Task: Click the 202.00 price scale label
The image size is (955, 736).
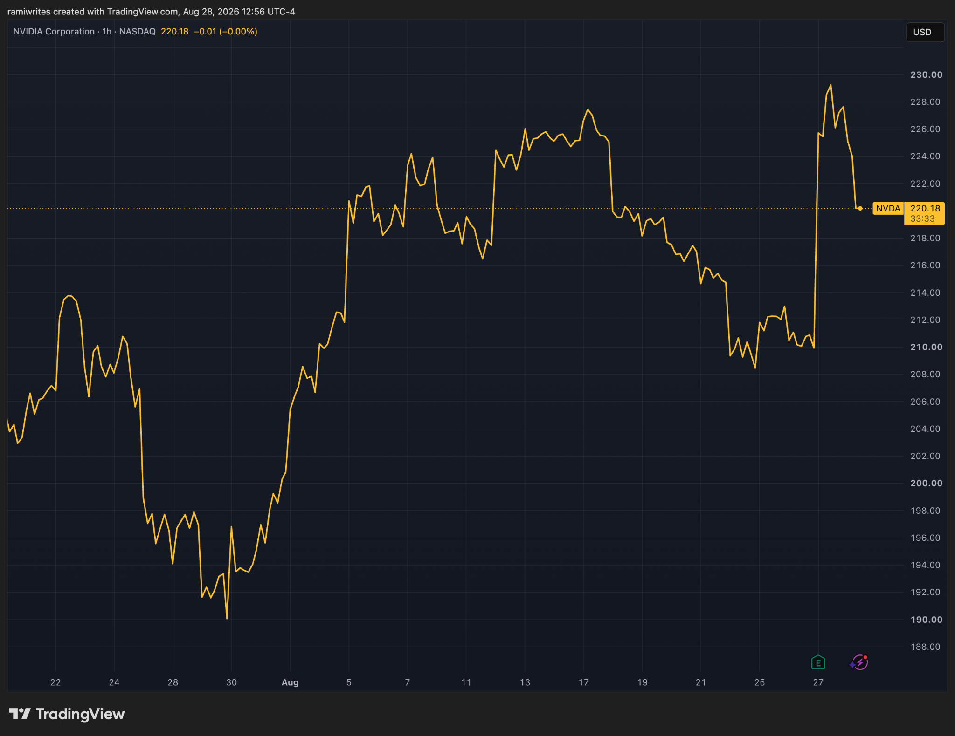Action: pos(925,456)
